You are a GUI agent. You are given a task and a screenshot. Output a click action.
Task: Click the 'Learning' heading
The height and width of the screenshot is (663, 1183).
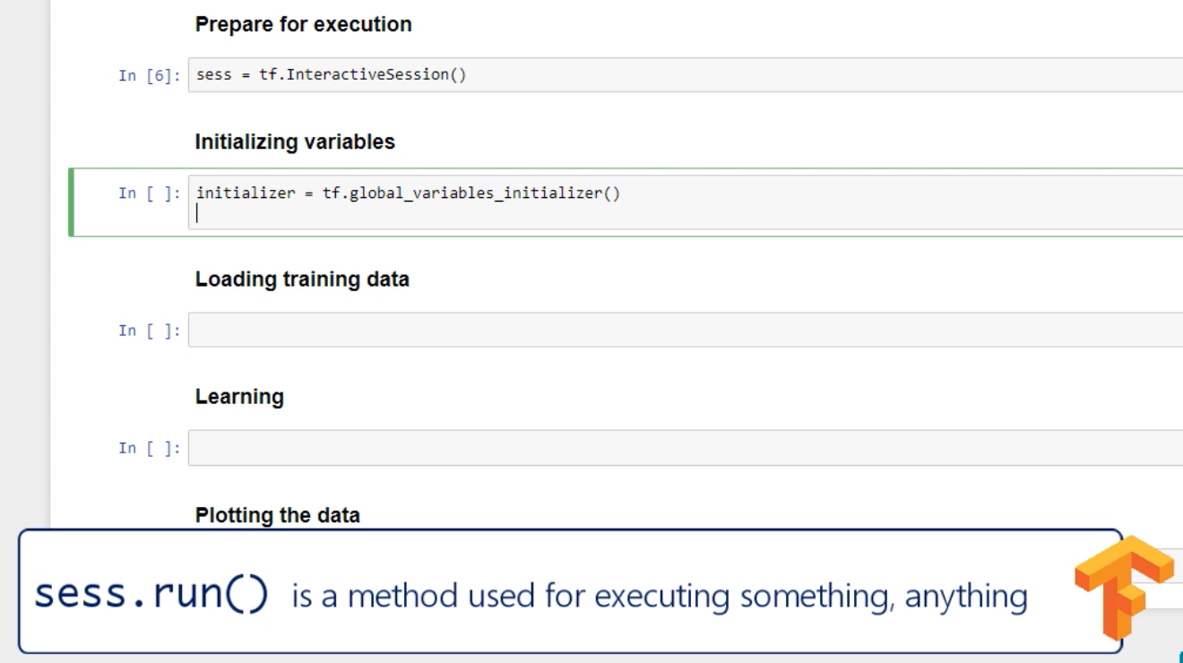coord(239,396)
